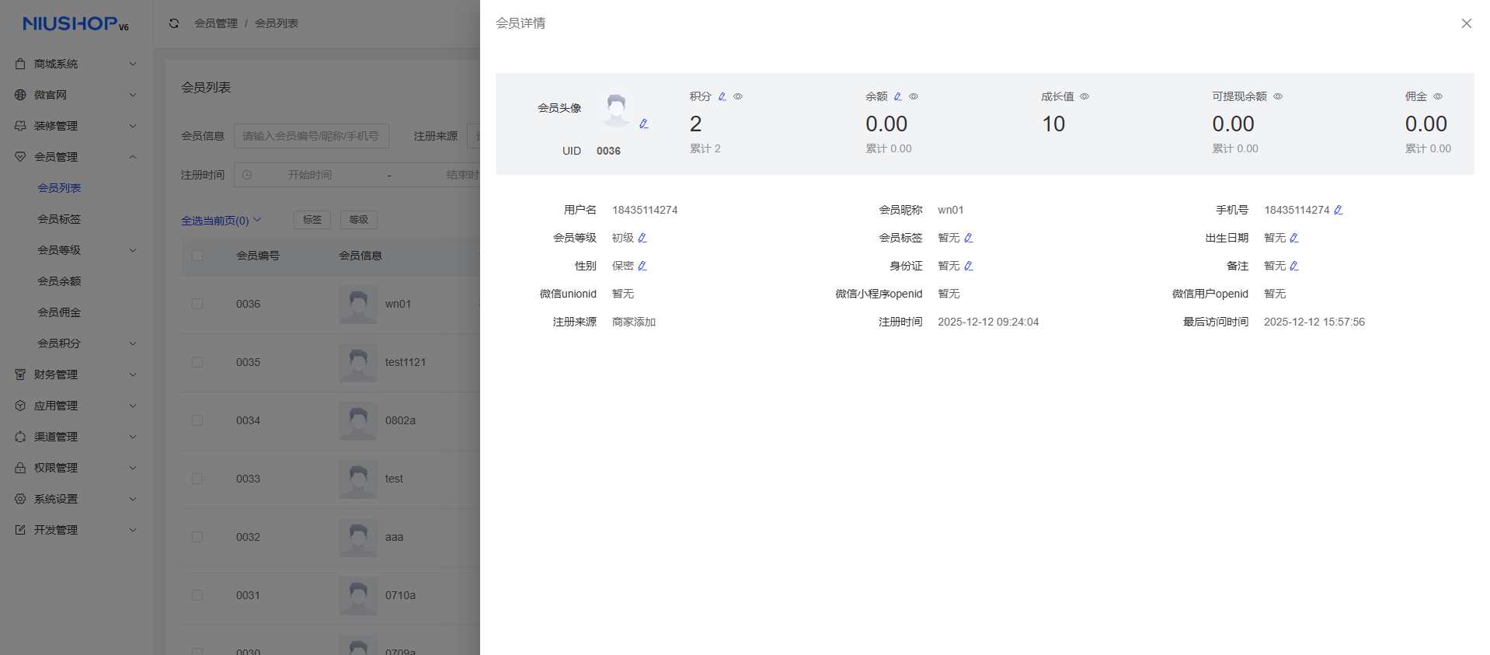Click the edit pencil next to 余额
The height and width of the screenshot is (655, 1490).
897,96
